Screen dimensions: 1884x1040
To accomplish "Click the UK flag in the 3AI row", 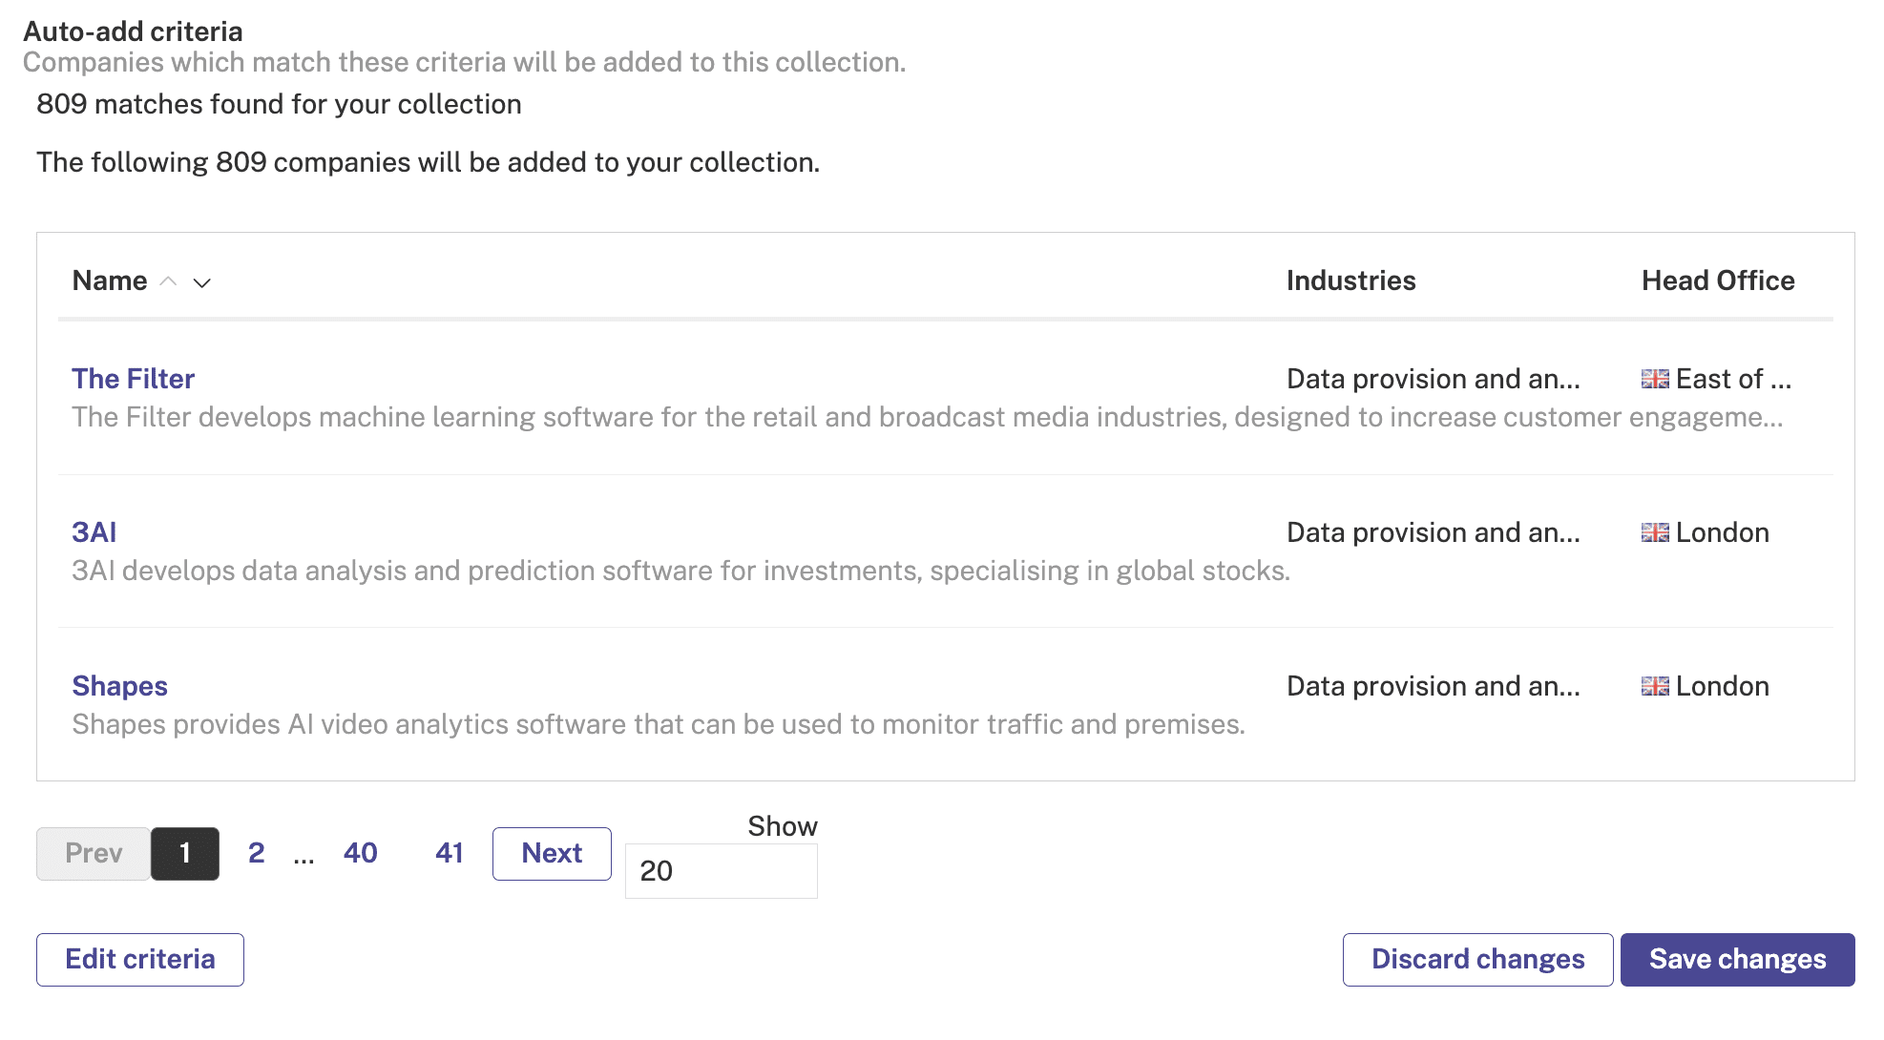I will pos(1655,532).
